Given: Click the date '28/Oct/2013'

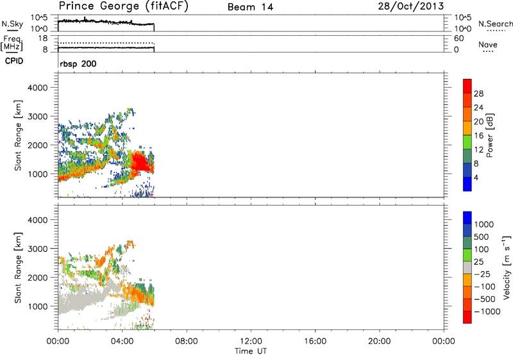Looking at the screenshot, I should (411, 6).
